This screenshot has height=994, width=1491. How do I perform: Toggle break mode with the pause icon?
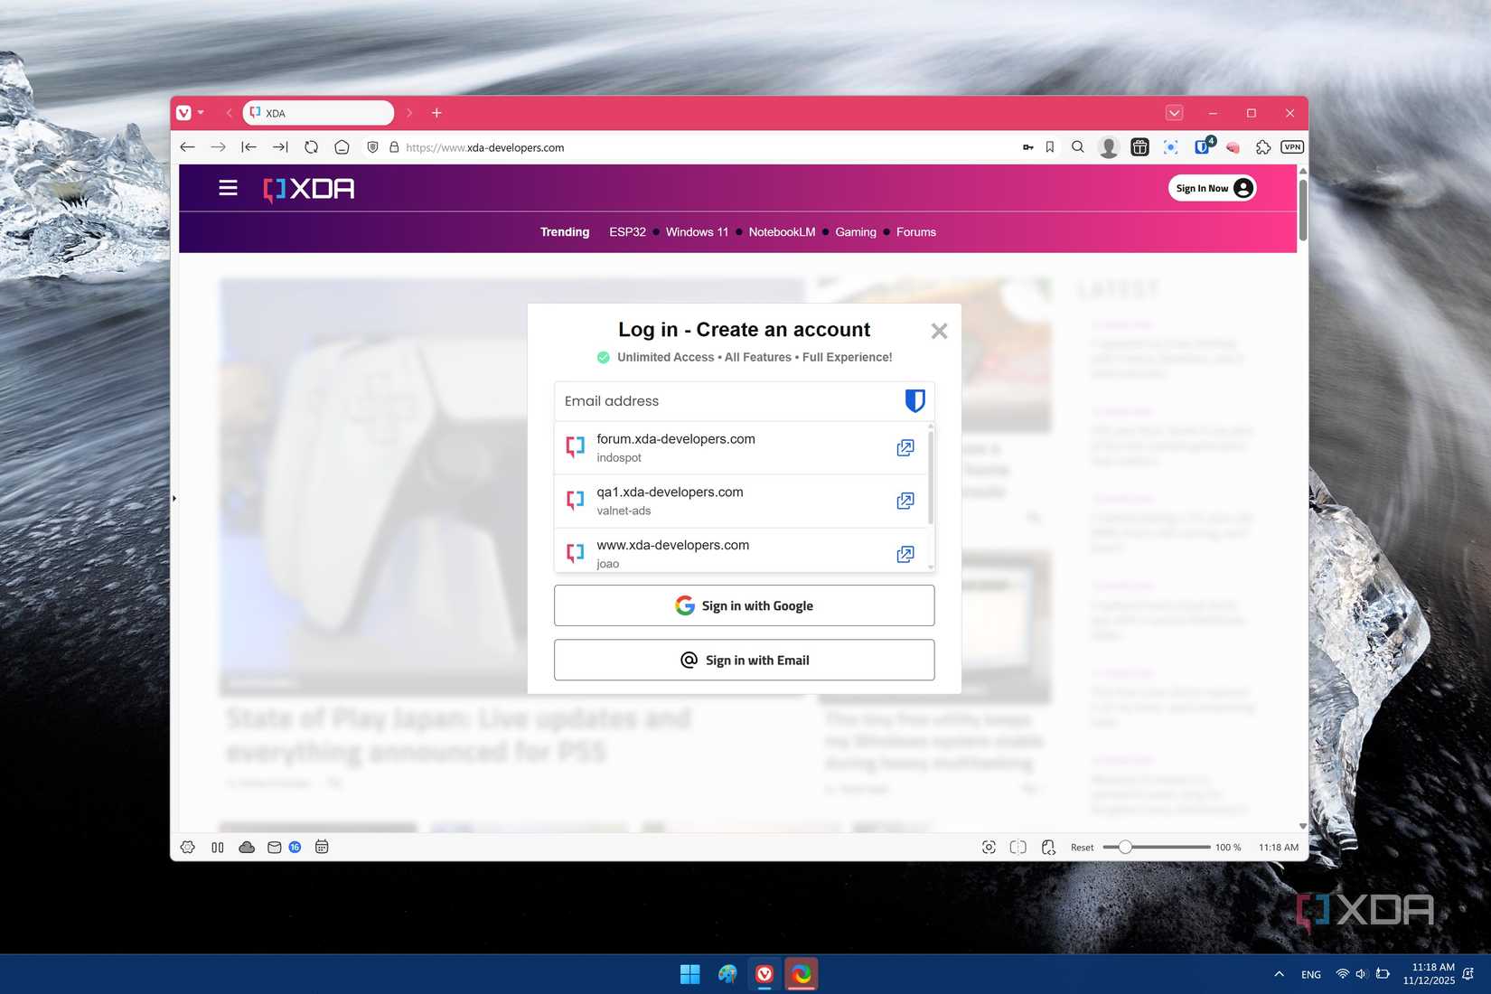point(218,847)
